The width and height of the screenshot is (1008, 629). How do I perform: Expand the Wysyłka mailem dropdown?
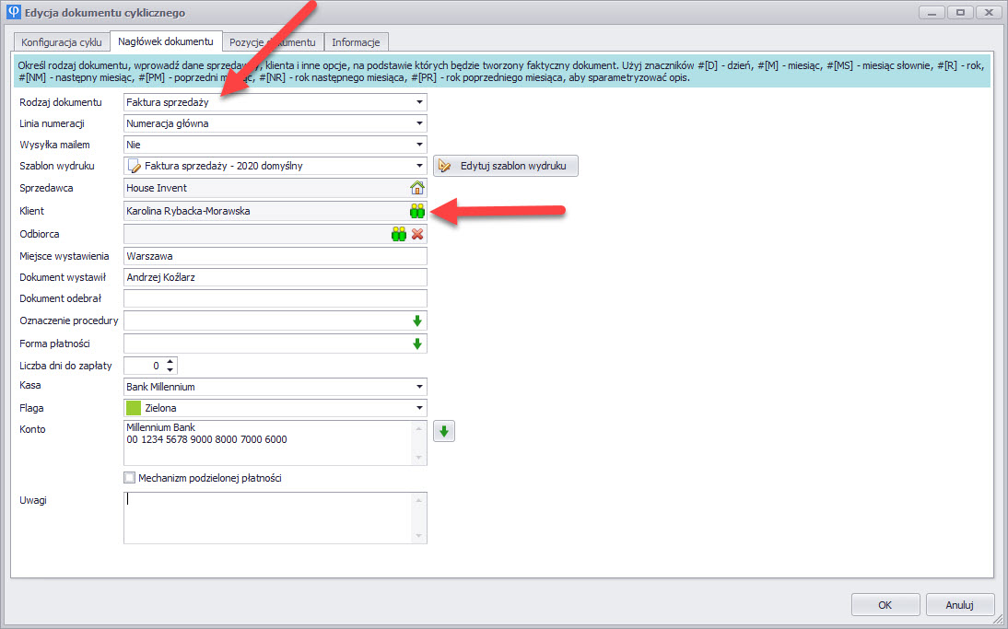[x=419, y=145]
